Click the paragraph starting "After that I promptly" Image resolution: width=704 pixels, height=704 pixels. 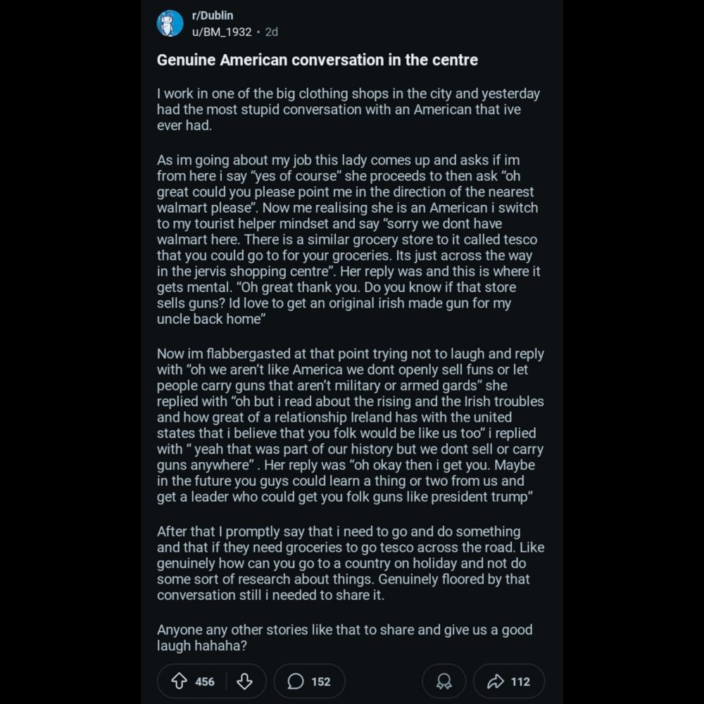tap(348, 563)
